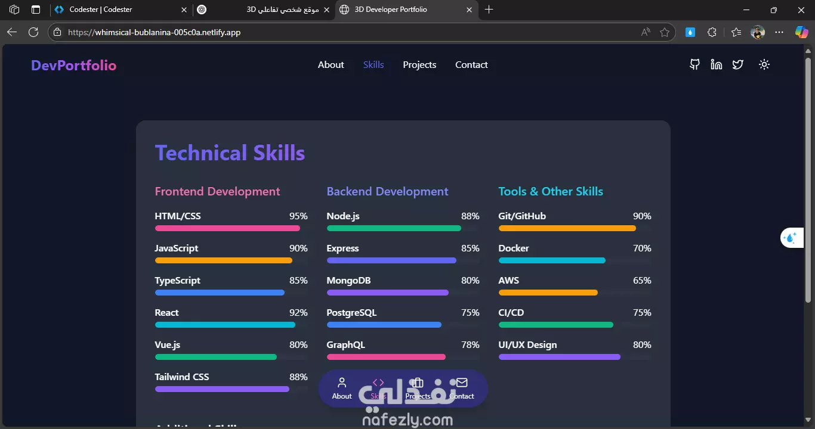Open the Twitter profile icon
This screenshot has height=429, width=815.
[x=738, y=64]
